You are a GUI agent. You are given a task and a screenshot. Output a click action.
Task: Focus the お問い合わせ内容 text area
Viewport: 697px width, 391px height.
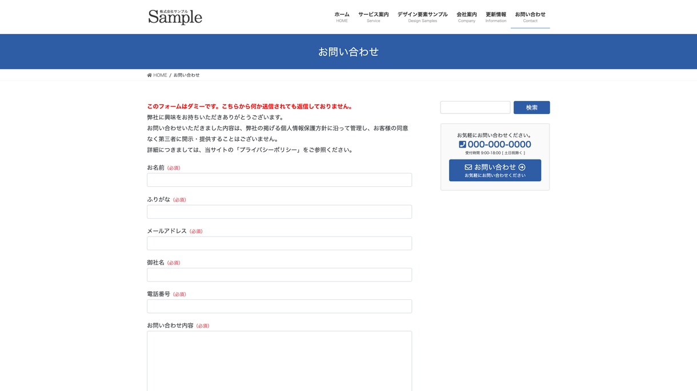[x=279, y=361]
